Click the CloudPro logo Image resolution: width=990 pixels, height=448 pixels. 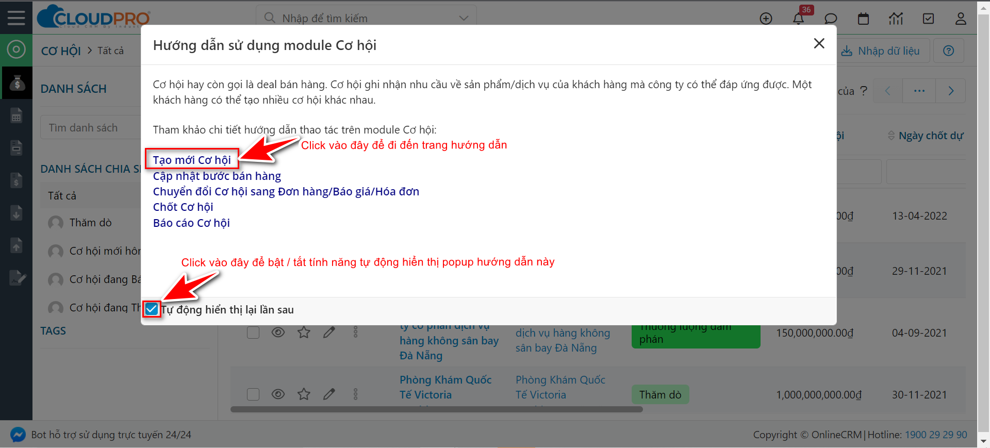click(94, 17)
